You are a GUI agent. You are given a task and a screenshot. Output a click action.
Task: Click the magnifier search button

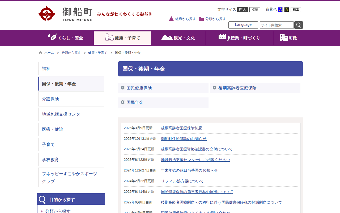(299, 25)
